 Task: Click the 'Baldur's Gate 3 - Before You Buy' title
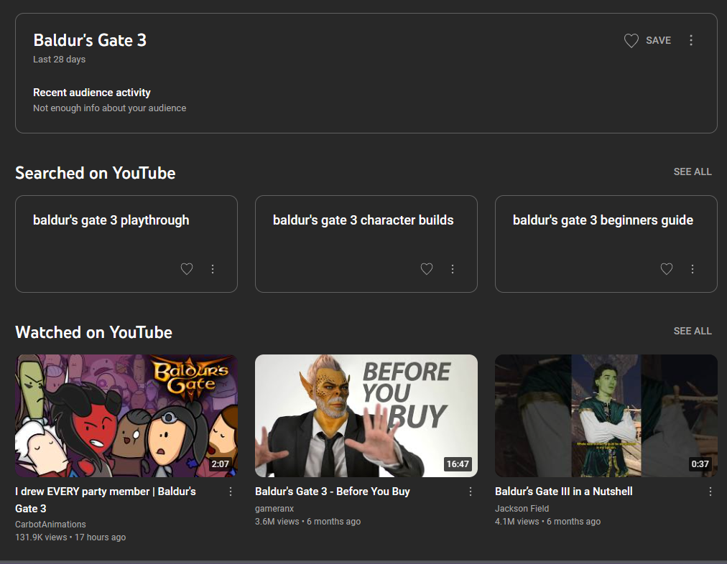[332, 492]
